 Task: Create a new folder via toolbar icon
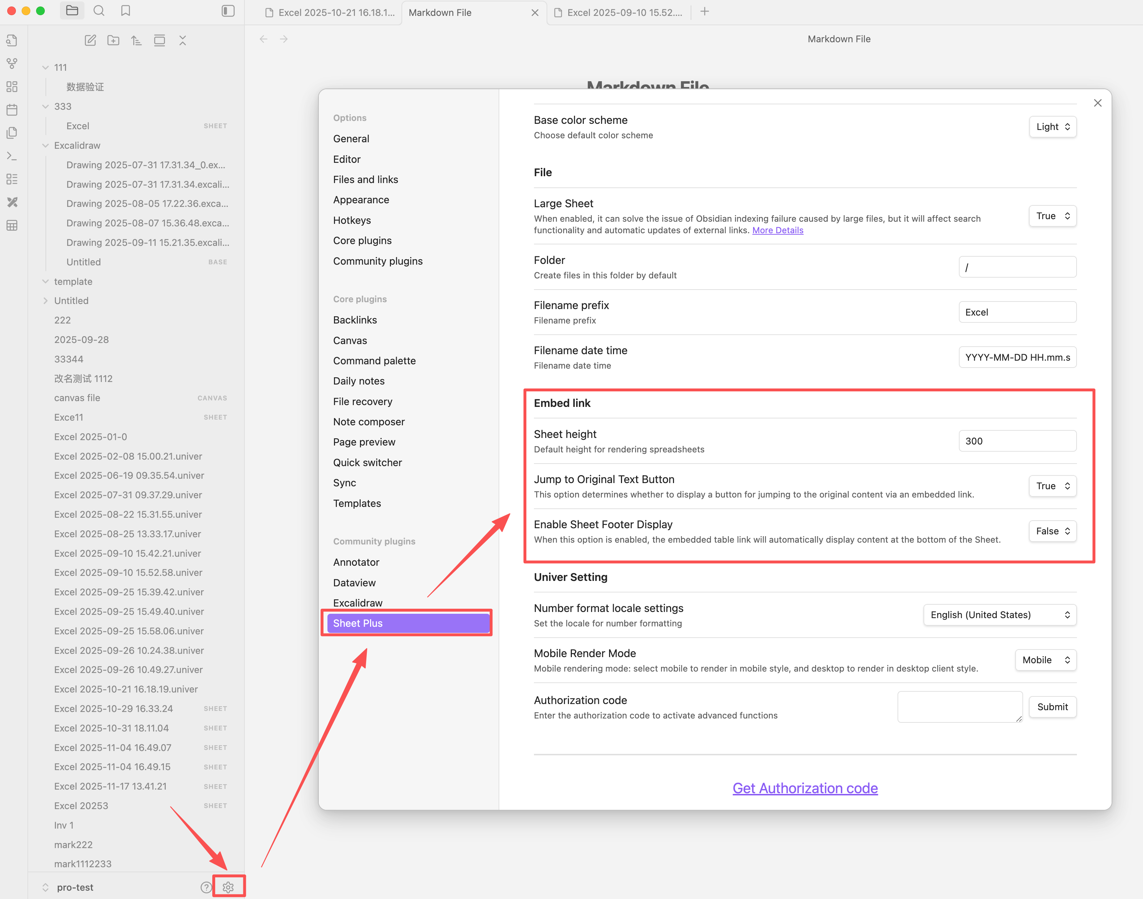point(113,40)
